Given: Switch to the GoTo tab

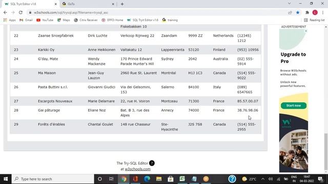Looking at the screenshot, I should [88, 4].
